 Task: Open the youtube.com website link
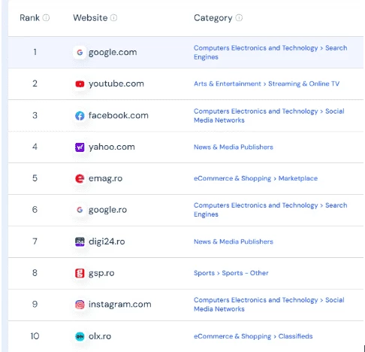[116, 83]
